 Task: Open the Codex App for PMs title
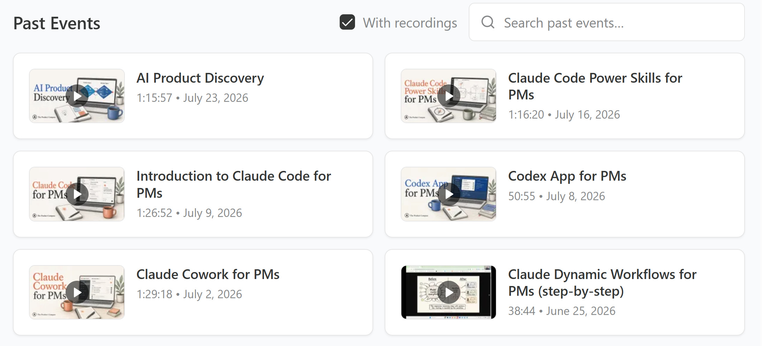click(567, 176)
